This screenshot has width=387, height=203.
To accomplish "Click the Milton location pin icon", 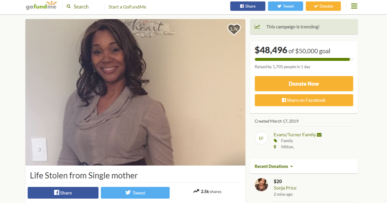I will pos(275,147).
